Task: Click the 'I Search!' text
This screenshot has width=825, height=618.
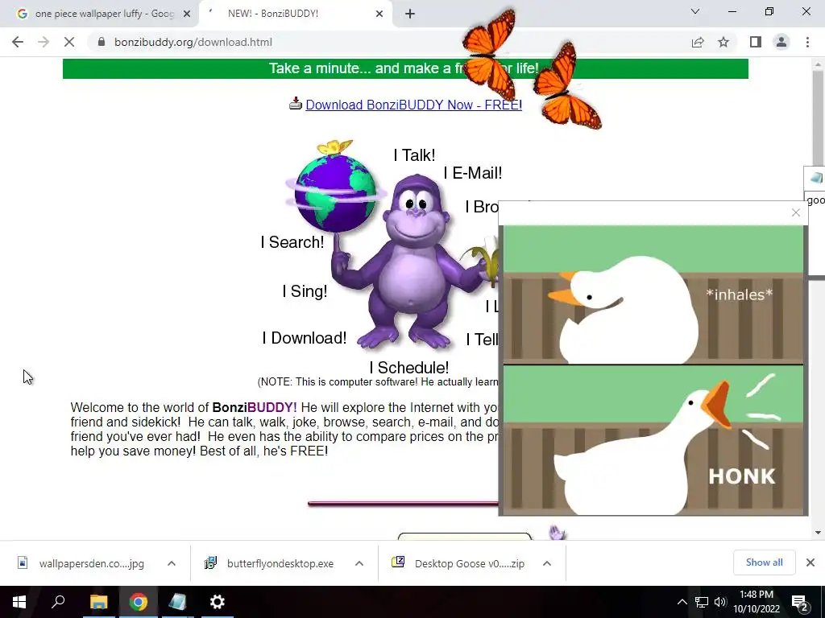Action: pyautogui.click(x=292, y=242)
